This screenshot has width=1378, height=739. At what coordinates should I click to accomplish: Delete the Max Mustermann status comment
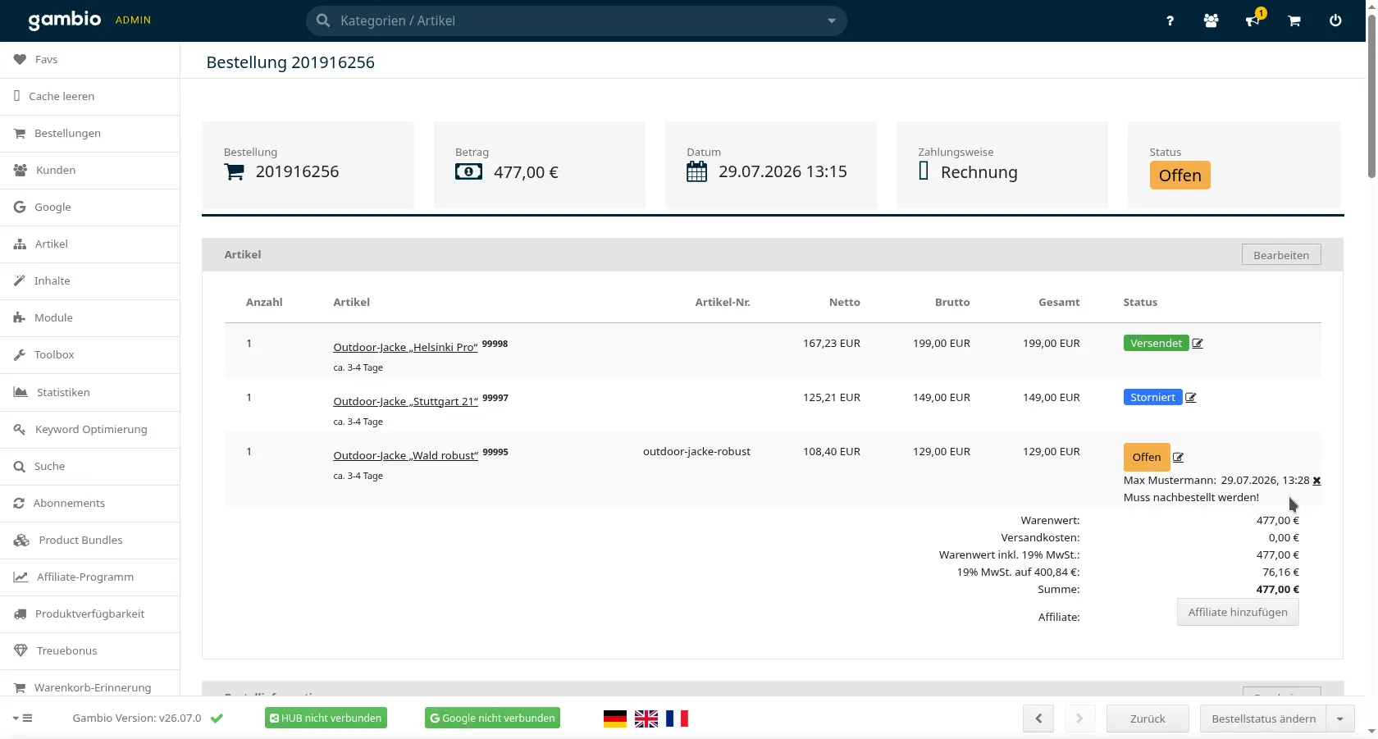coord(1316,481)
